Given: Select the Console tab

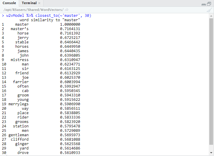Looking at the screenshot, I should click(9, 3).
